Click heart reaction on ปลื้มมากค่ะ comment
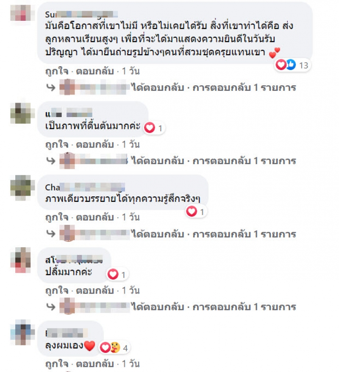Image resolution: width=339 pixels, height=372 pixels. 113,274
